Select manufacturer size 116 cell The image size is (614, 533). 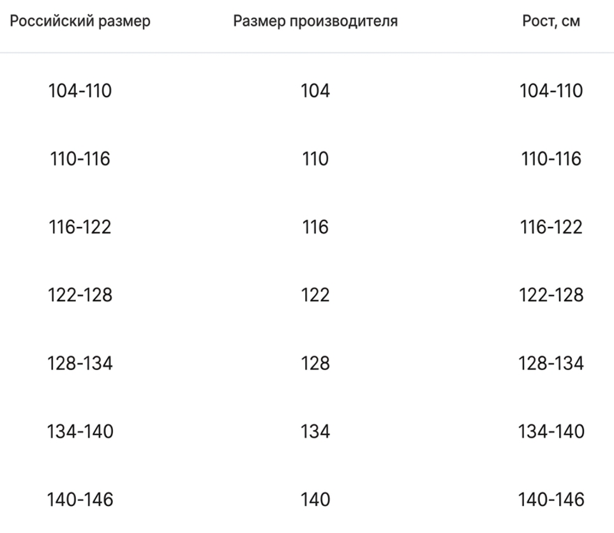tap(315, 227)
